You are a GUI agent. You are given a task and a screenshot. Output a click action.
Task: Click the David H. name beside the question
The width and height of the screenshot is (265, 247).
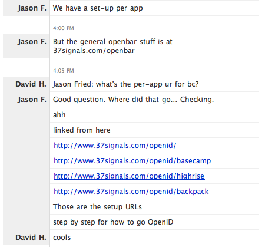pyautogui.click(x=31, y=84)
